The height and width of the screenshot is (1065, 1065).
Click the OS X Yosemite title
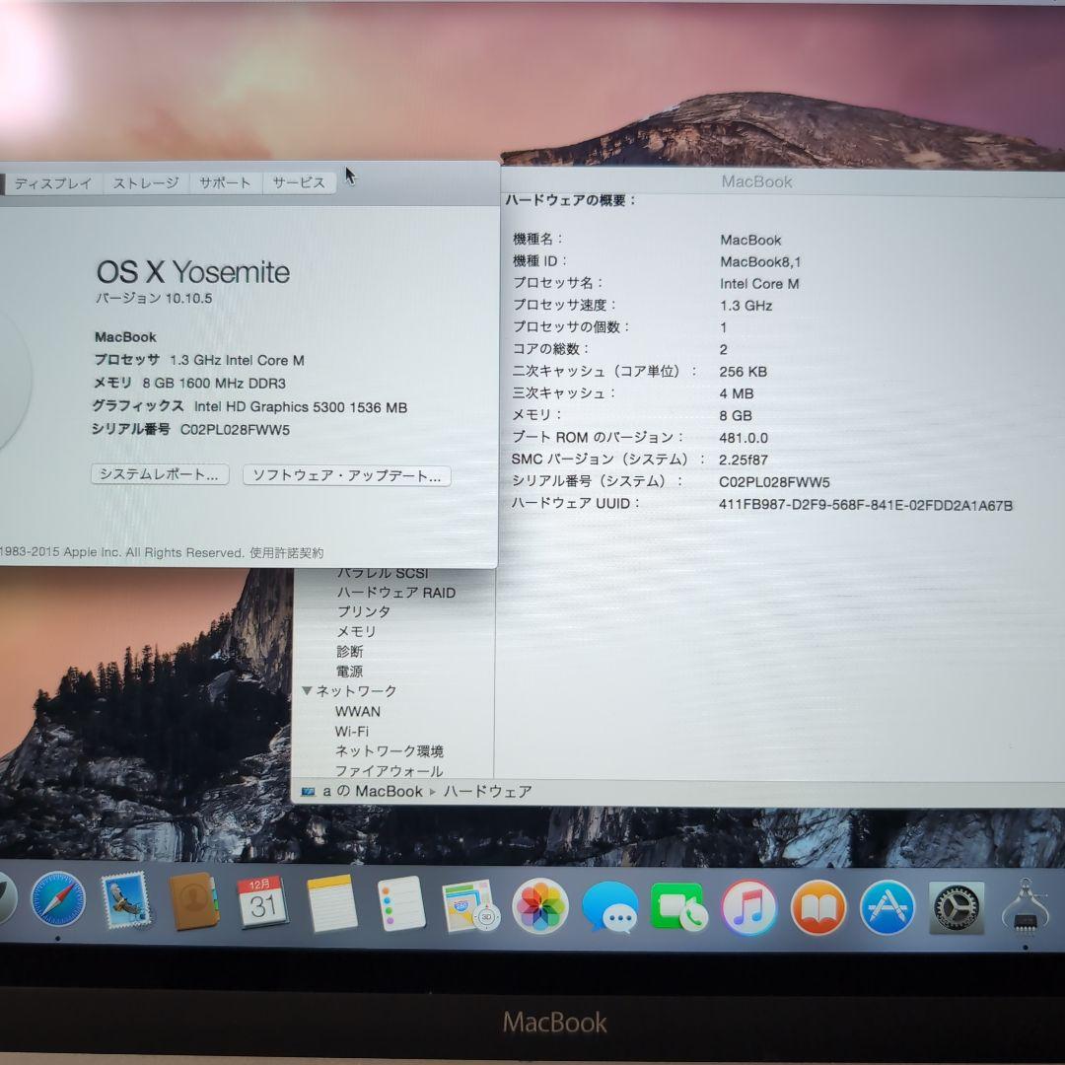[193, 272]
